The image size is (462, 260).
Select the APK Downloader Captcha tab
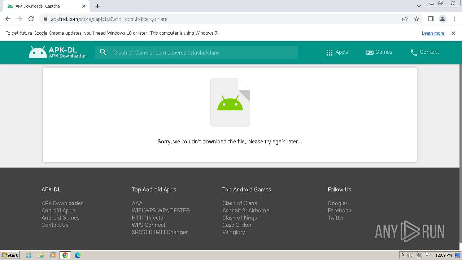pyautogui.click(x=47, y=6)
